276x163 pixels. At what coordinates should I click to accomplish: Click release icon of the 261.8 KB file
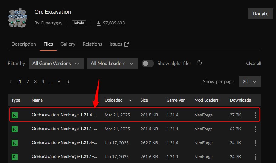15,115
